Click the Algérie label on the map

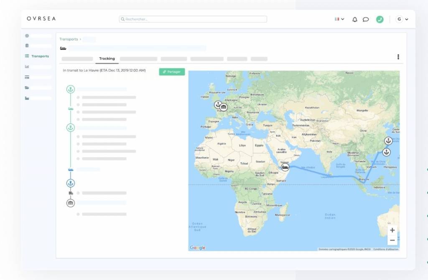[222, 143]
